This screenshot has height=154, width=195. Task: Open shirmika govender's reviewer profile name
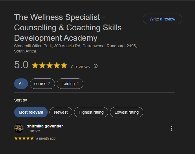point(45,126)
